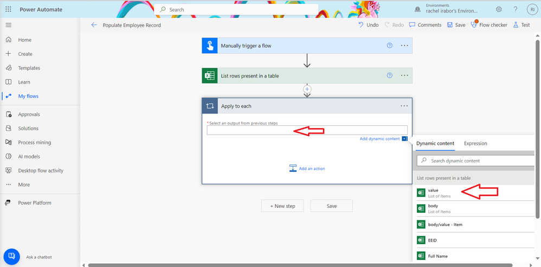Click Save in the top toolbar

[x=456, y=25]
